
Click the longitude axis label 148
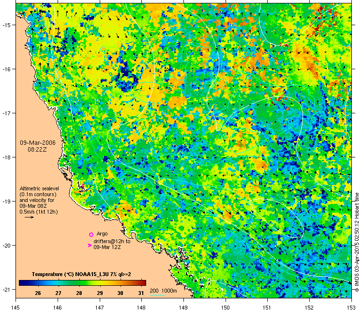coord(141,307)
